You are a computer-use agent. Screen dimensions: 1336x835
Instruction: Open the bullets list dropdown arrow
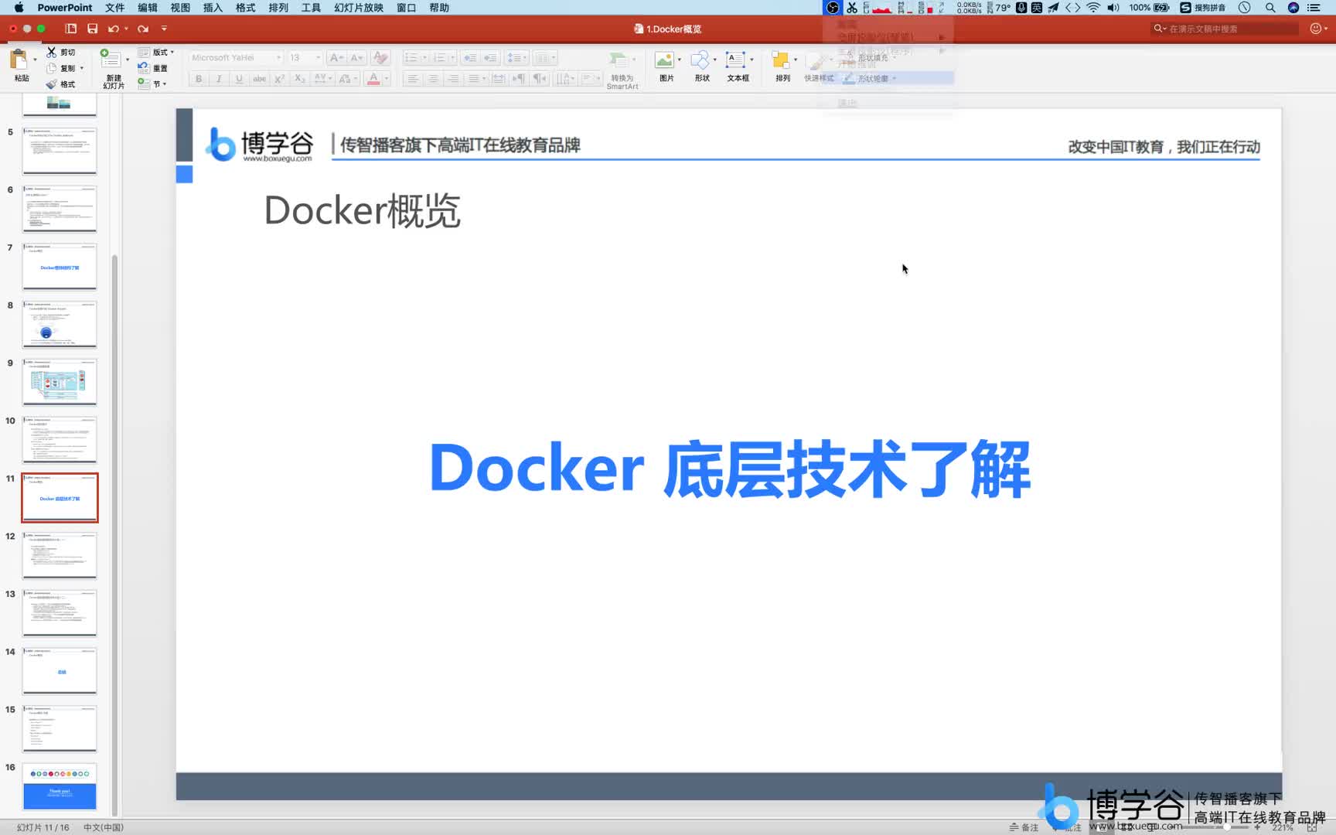(x=424, y=58)
